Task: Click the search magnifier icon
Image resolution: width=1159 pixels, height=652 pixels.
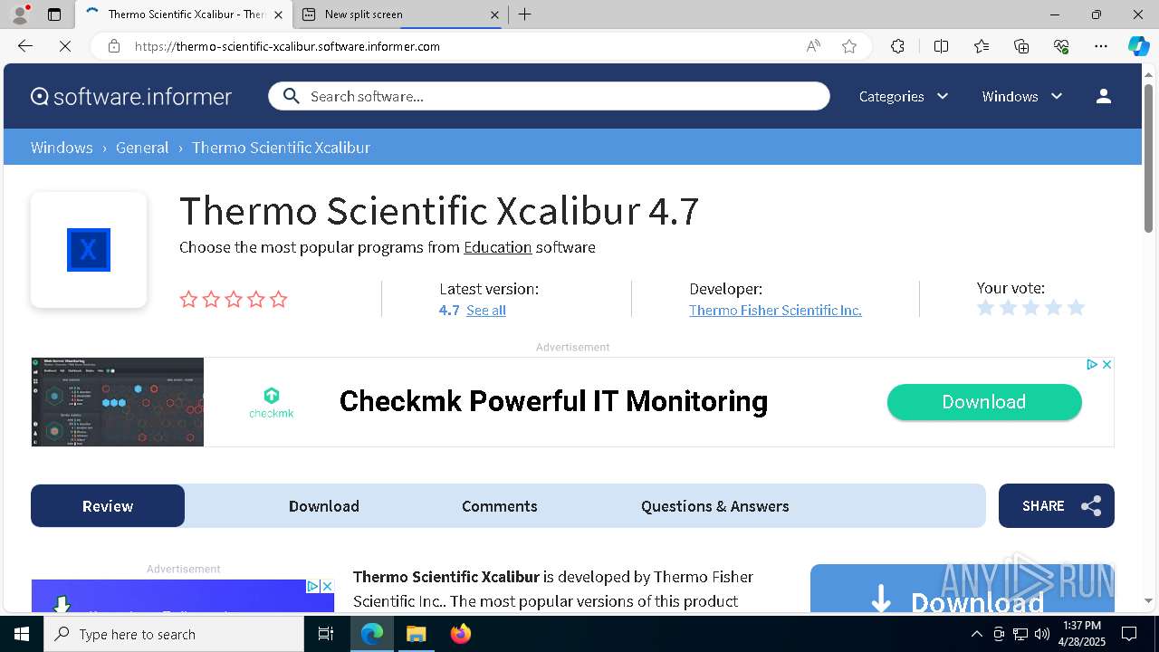Action: pyautogui.click(x=291, y=96)
